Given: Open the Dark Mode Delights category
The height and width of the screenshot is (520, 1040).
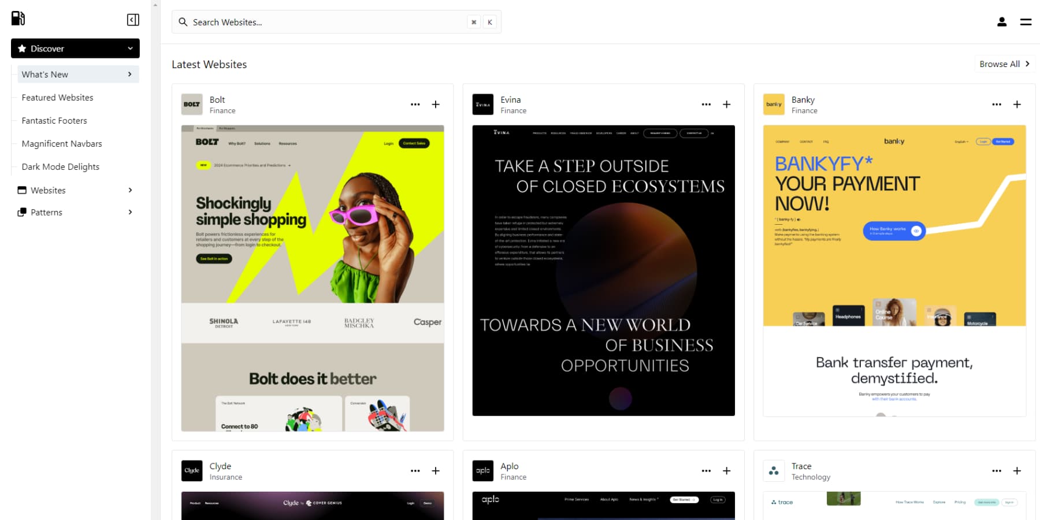Looking at the screenshot, I should point(60,166).
